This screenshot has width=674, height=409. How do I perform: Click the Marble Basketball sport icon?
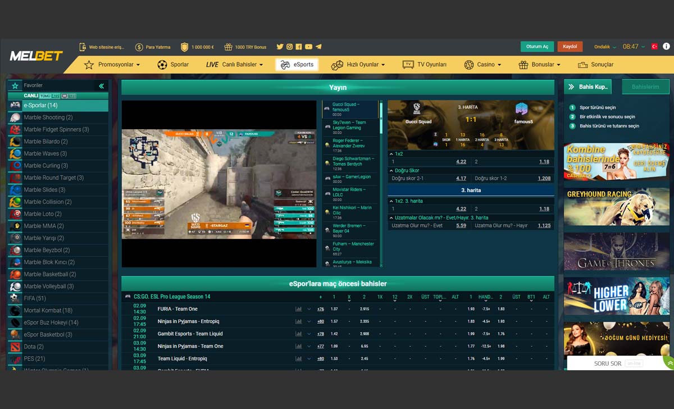[x=15, y=274]
